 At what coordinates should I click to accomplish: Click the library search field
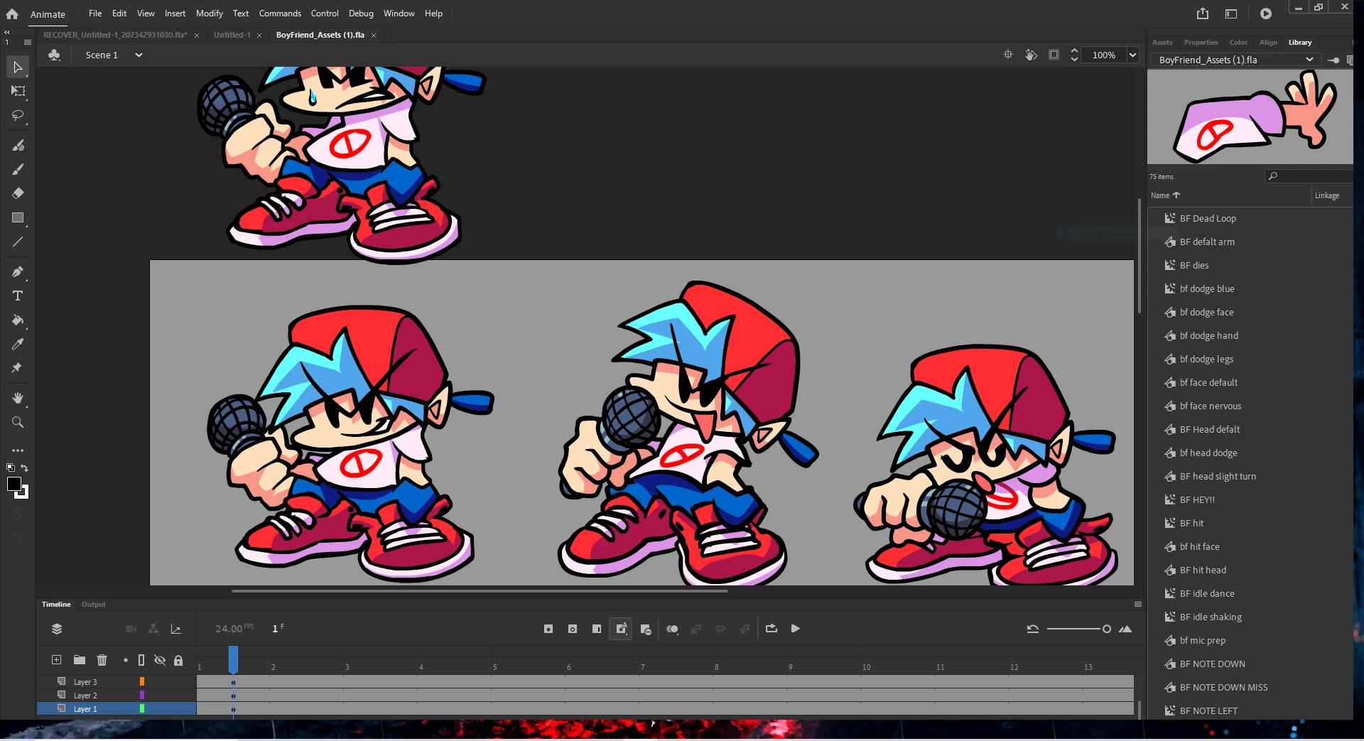click(x=1310, y=176)
